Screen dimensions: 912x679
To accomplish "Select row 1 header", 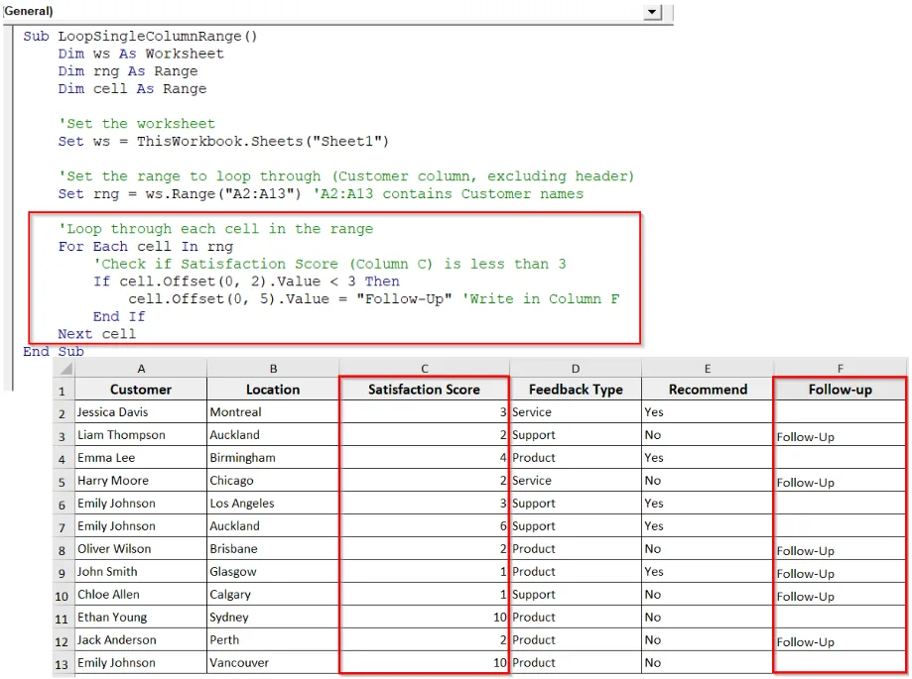I will (x=64, y=390).
